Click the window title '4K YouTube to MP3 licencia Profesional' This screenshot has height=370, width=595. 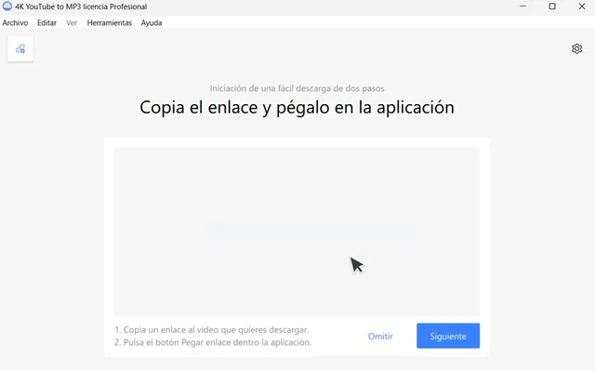coord(81,7)
